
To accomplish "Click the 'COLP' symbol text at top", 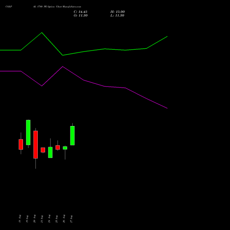I will (x=9, y=7).
